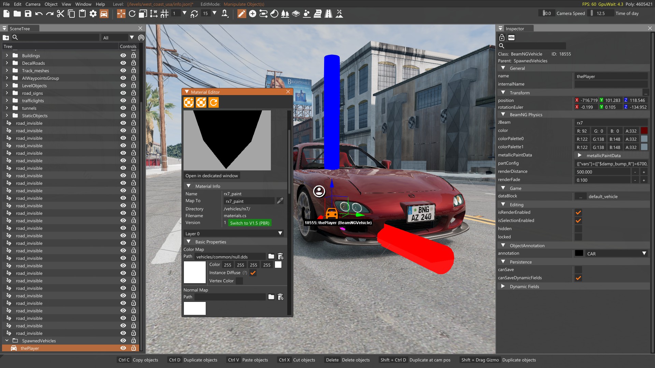655x368 pixels.
Task: Click the orange reload material icon
Action: (x=214, y=102)
